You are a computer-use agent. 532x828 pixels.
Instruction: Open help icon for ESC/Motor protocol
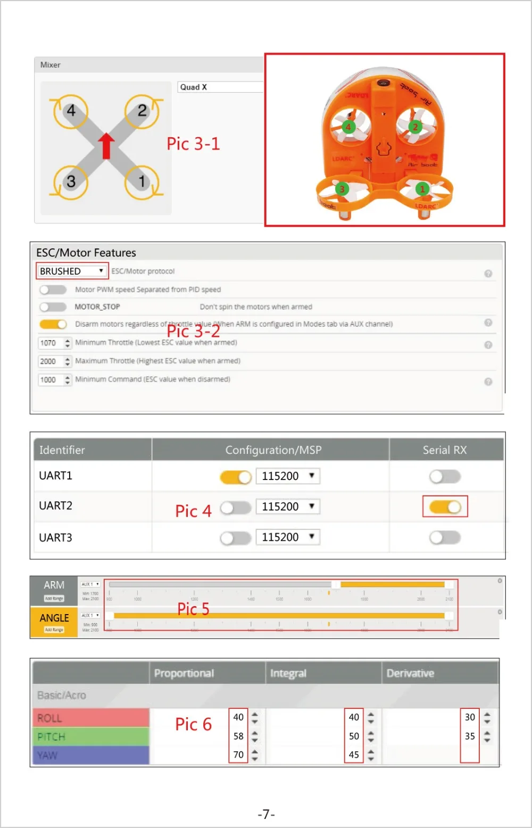pos(488,274)
